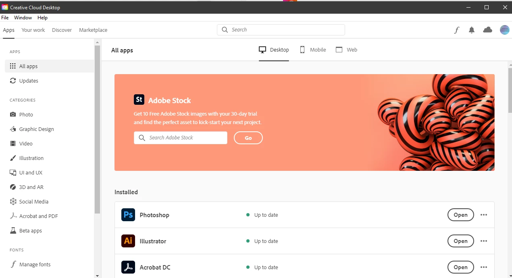Click the Installed section heading
This screenshot has height=278, width=512.
pos(126,192)
